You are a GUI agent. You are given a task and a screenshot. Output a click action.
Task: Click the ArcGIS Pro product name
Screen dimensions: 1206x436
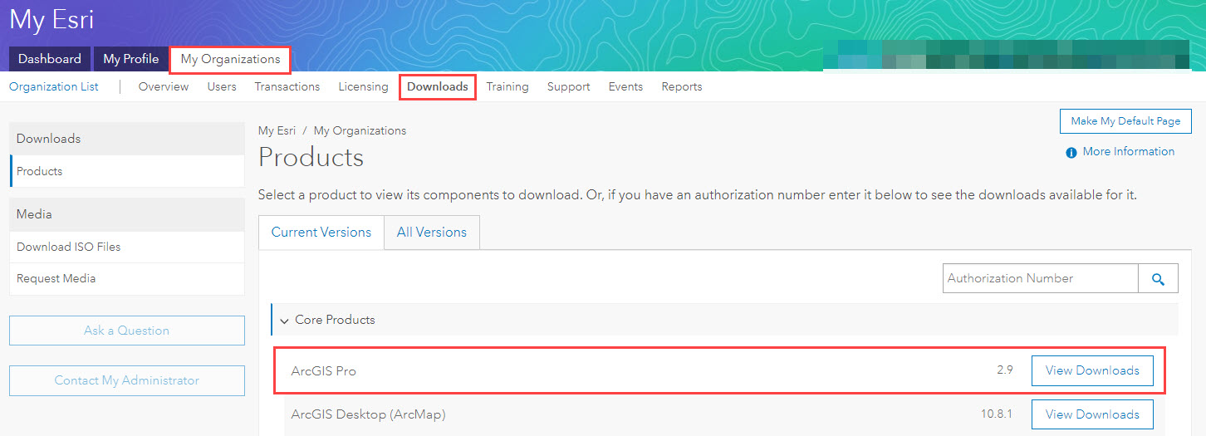tap(324, 371)
